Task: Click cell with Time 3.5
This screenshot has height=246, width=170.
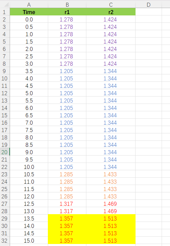Action: pos(29,71)
